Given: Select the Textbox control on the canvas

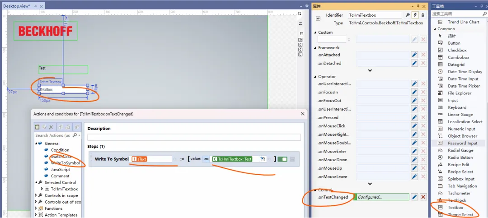Looking at the screenshot, I should click(63, 89).
